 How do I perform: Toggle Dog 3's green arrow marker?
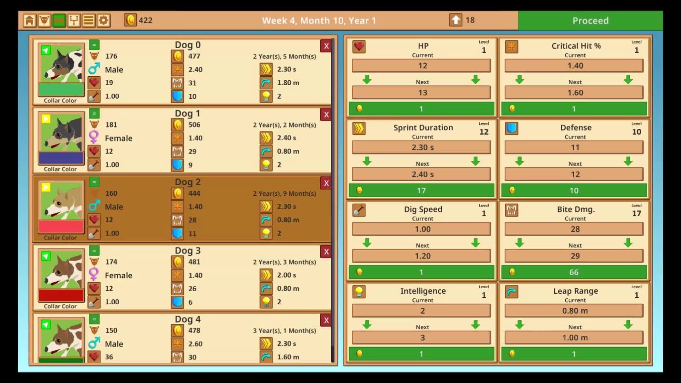(x=46, y=256)
